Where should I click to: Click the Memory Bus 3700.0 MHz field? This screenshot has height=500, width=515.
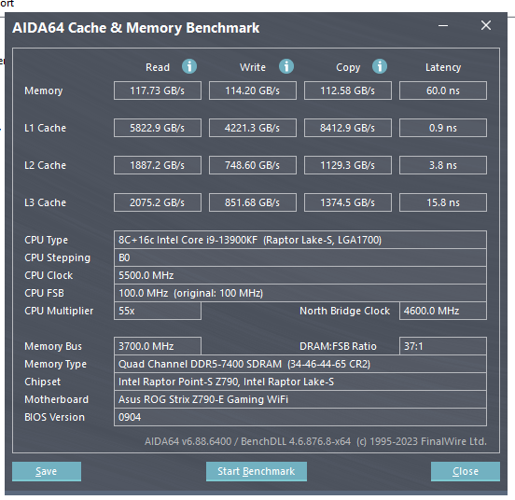coord(158,346)
